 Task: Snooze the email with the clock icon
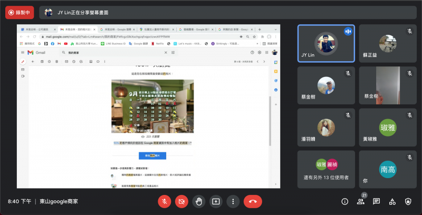pyautogui.click(x=74, y=62)
